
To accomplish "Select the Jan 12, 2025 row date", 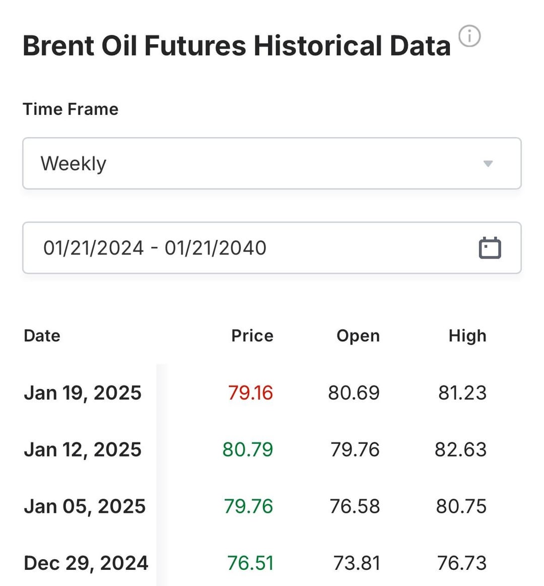I will [83, 449].
